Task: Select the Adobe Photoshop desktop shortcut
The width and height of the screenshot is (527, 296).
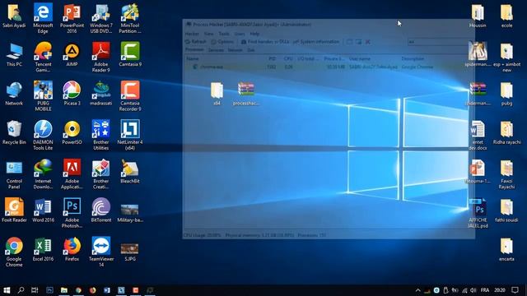Action: 72,214
